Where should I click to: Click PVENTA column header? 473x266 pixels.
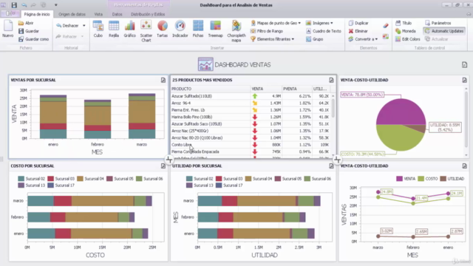pos(297,89)
